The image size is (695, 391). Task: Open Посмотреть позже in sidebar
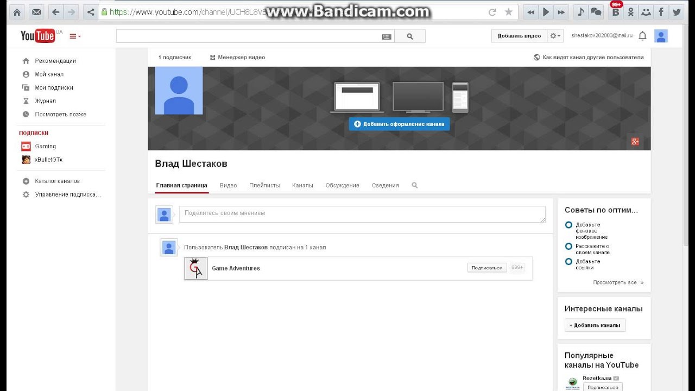click(x=60, y=114)
